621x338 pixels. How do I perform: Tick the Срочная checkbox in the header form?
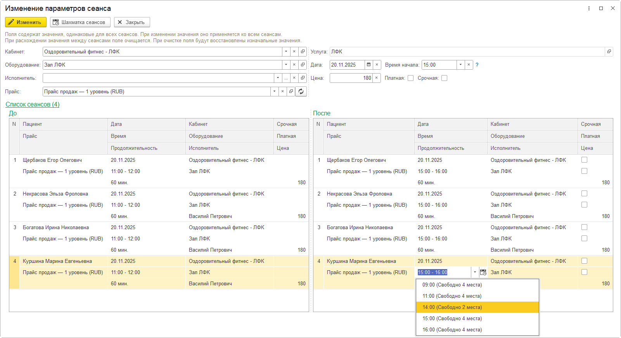(444, 78)
